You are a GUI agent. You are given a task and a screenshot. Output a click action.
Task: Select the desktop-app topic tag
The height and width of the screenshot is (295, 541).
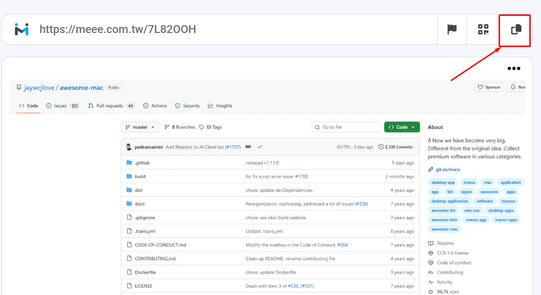[x=443, y=182]
